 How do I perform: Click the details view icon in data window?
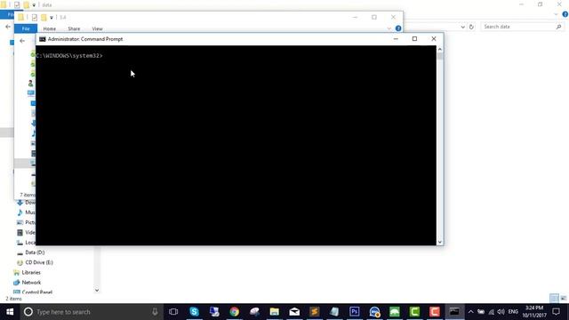(x=554, y=299)
